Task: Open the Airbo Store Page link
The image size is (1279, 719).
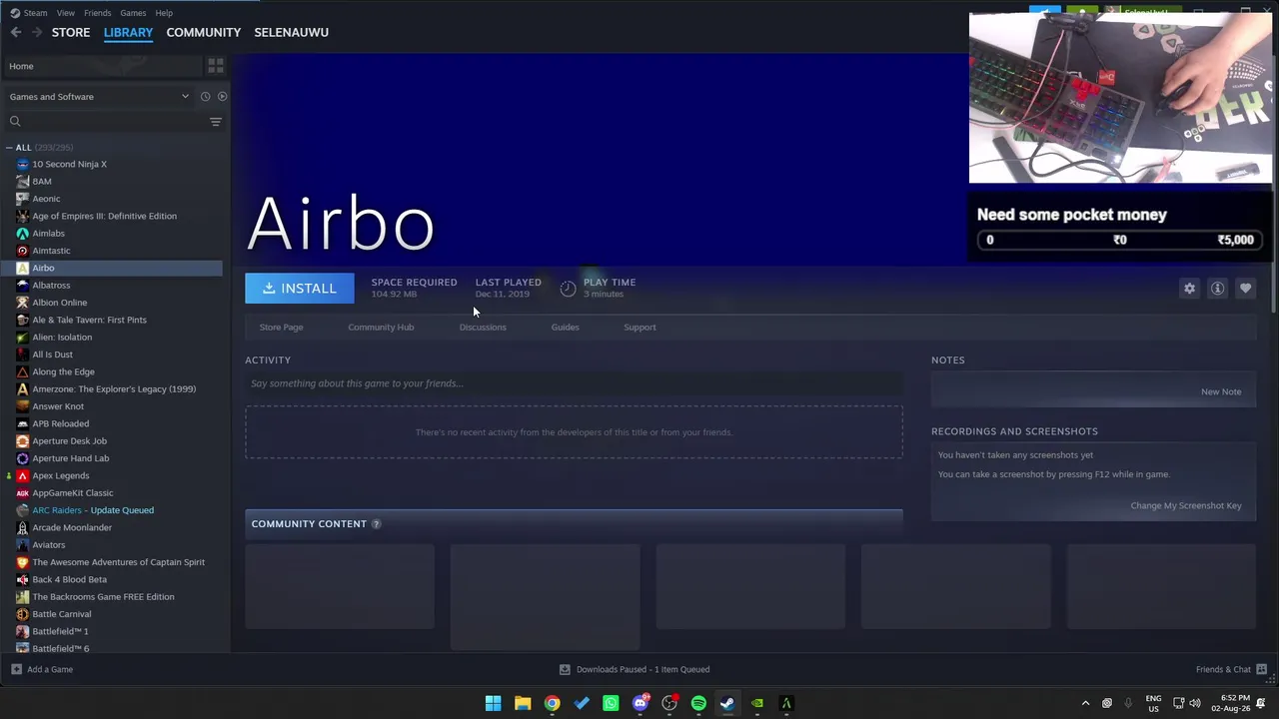Action: coord(281,328)
